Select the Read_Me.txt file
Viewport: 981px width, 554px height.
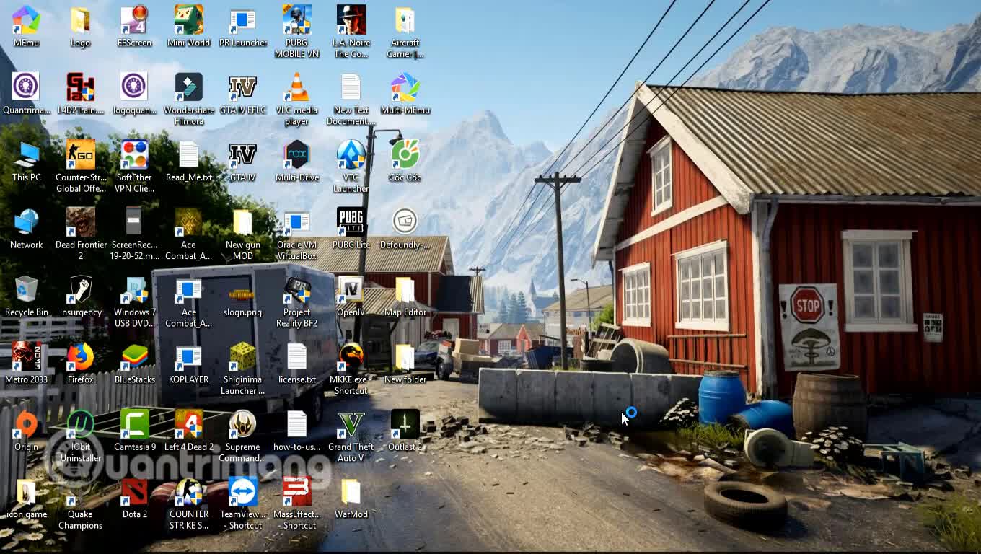click(x=189, y=161)
